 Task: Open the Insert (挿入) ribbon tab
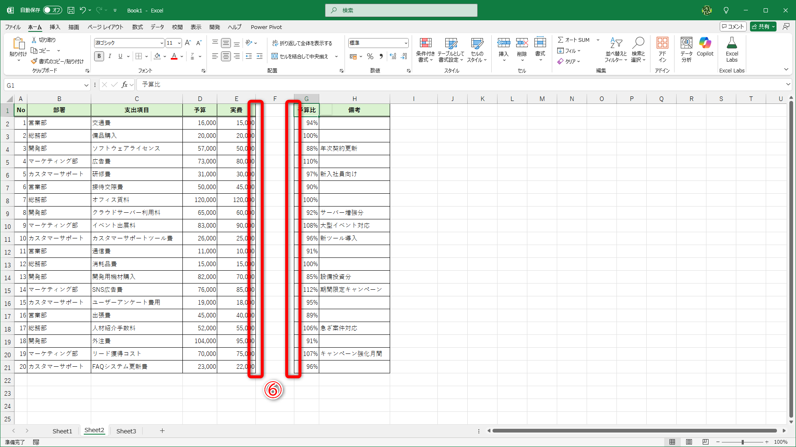pyautogui.click(x=55, y=27)
